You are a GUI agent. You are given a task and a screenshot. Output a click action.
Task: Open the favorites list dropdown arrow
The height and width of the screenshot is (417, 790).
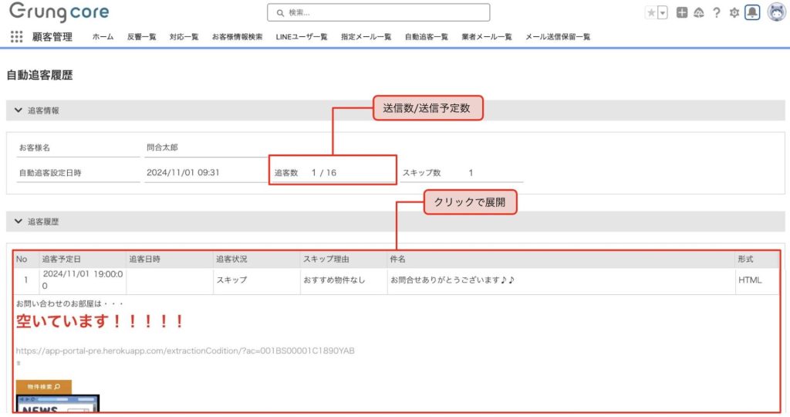pyautogui.click(x=662, y=12)
